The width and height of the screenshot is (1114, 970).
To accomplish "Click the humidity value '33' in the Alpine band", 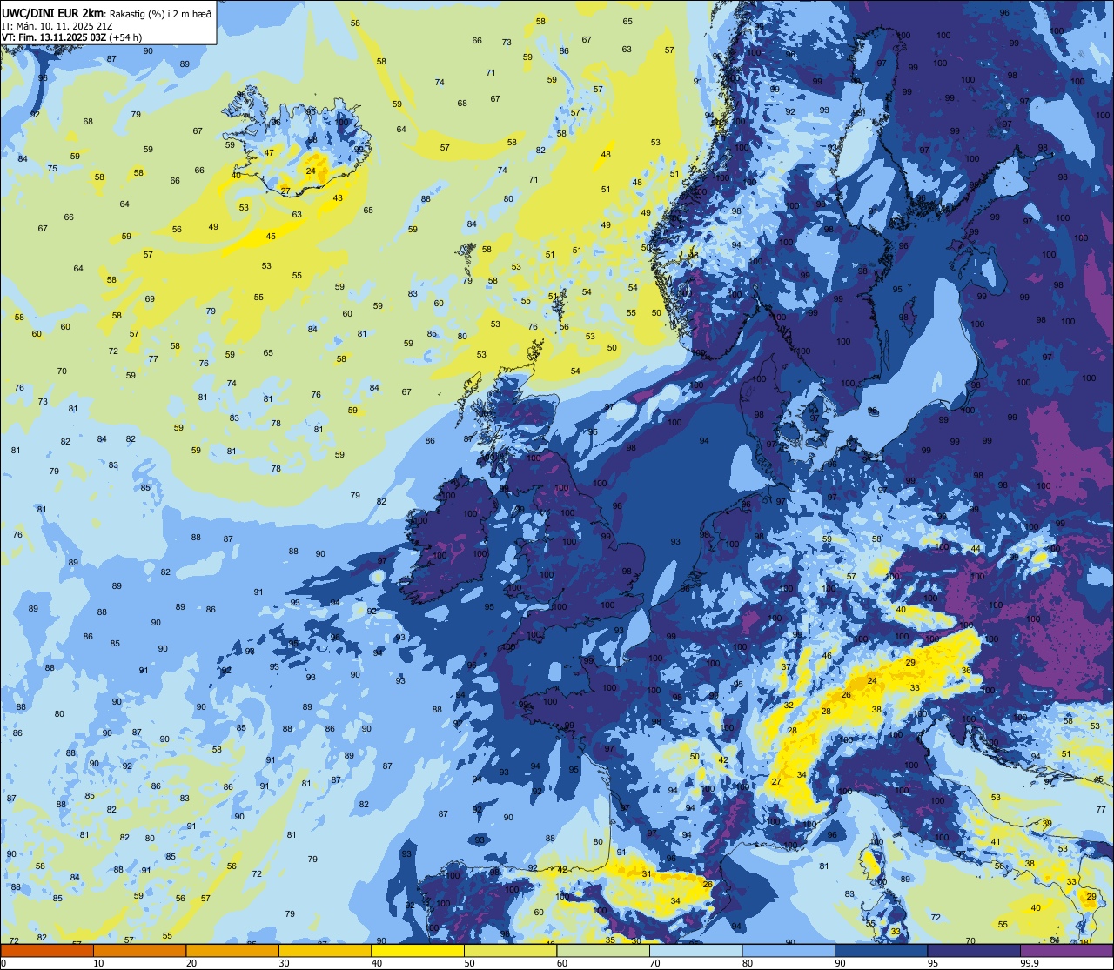I will 915,688.
